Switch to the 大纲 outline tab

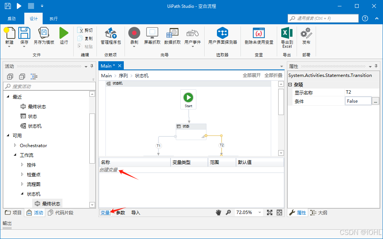pos(319,212)
